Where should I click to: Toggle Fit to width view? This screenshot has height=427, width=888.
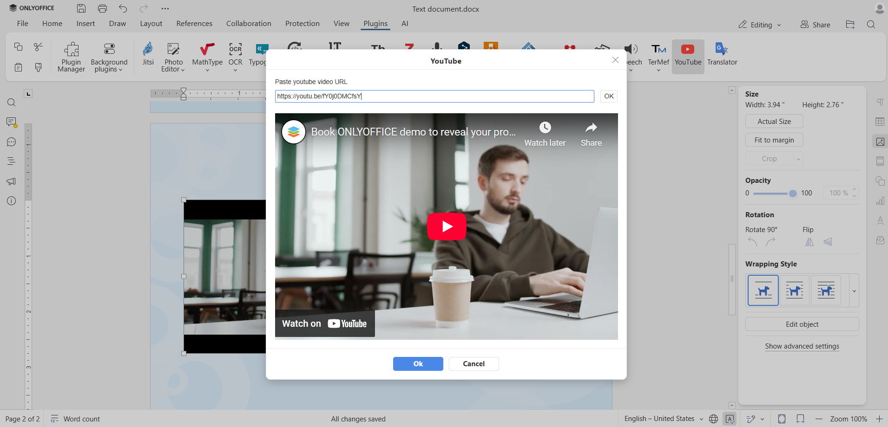pyautogui.click(x=800, y=419)
